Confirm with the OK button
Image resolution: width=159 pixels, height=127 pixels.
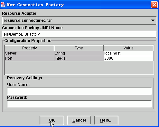coord(51,120)
